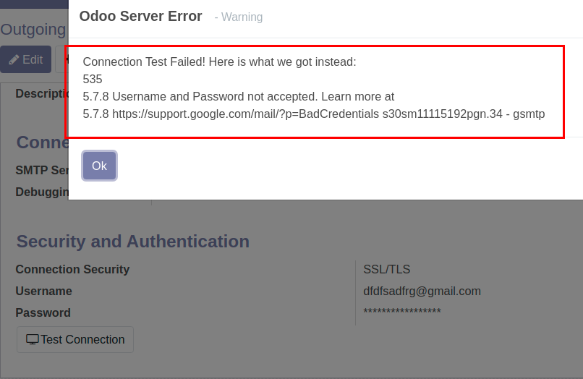Dismiss the error with the Ok button
This screenshot has height=379, width=583.
(99, 166)
